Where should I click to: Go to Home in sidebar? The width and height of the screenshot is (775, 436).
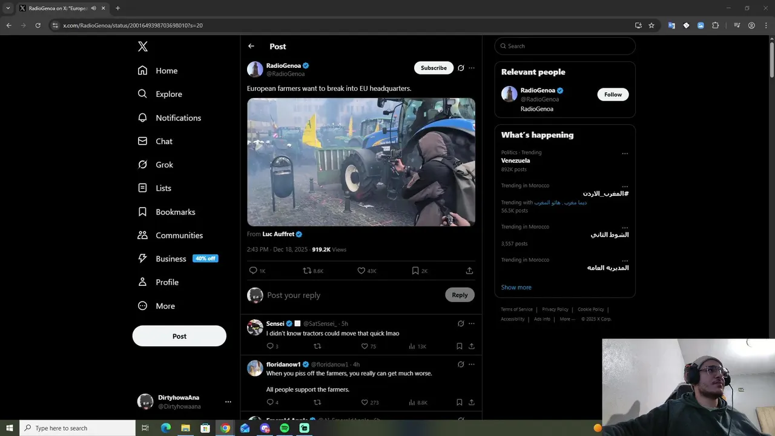(x=157, y=70)
